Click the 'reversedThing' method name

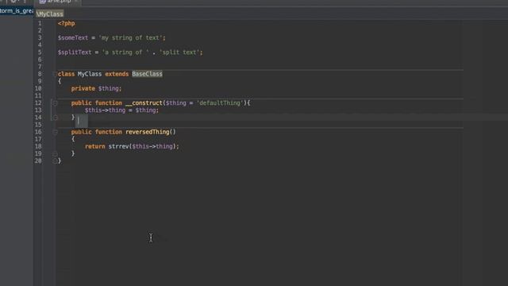[x=148, y=132]
